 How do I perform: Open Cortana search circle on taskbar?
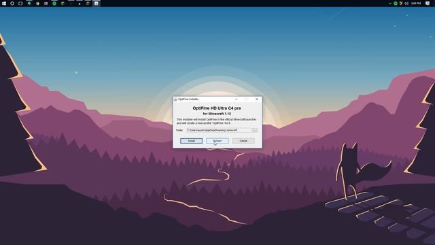pos(12,3)
